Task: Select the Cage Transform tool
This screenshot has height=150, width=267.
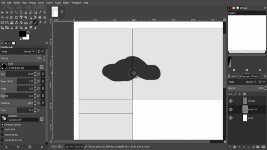Action: [x=7, y=22]
